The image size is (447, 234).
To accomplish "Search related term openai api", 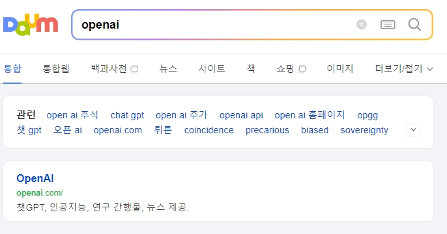I will (x=241, y=115).
